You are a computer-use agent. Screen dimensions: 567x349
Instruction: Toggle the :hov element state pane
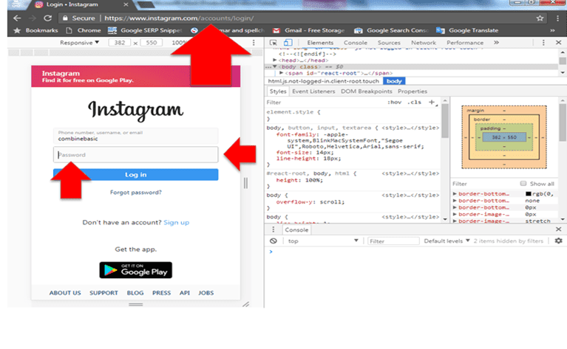pyautogui.click(x=395, y=102)
